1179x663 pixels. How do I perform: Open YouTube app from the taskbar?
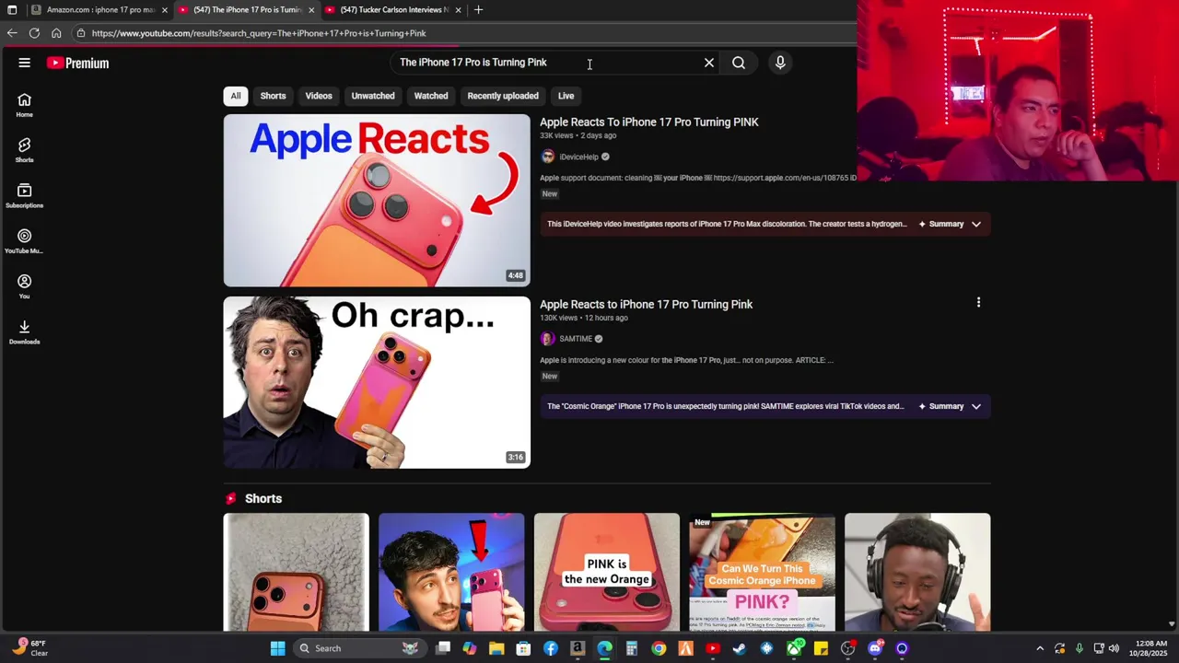[x=712, y=648]
